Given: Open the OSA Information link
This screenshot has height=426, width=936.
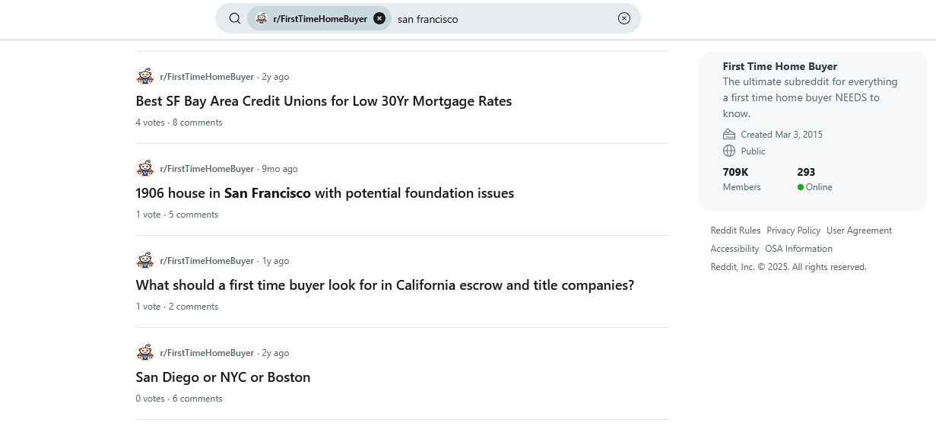Looking at the screenshot, I should point(798,249).
